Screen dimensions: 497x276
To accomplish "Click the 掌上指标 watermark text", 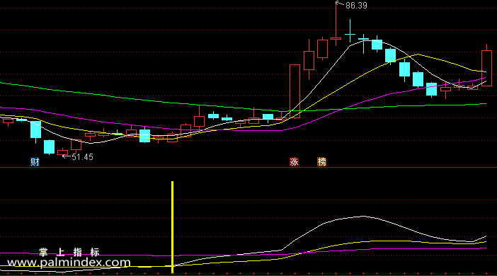I will click(x=69, y=252).
